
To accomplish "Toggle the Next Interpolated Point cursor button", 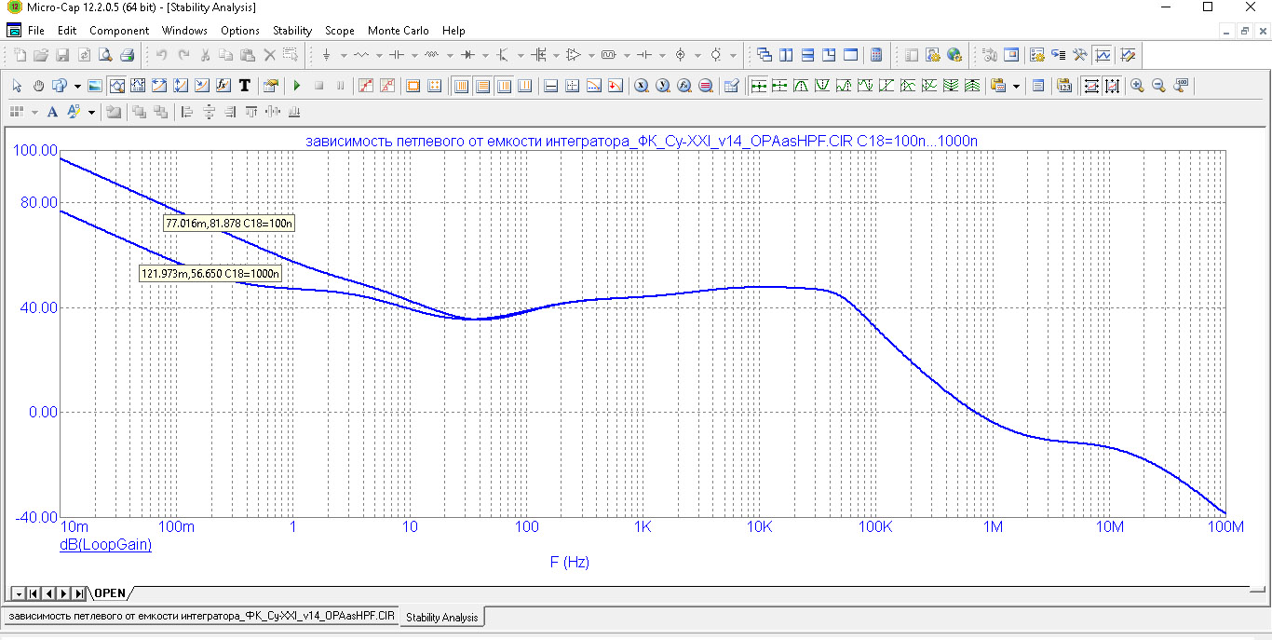I will click(x=779, y=86).
